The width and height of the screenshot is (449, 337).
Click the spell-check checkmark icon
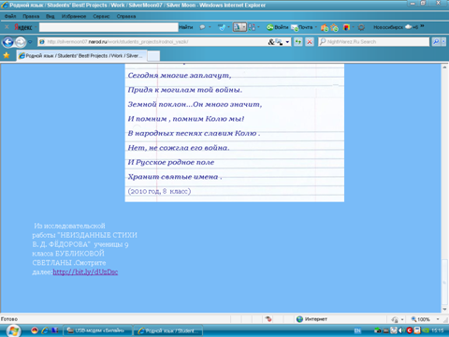[222, 27]
